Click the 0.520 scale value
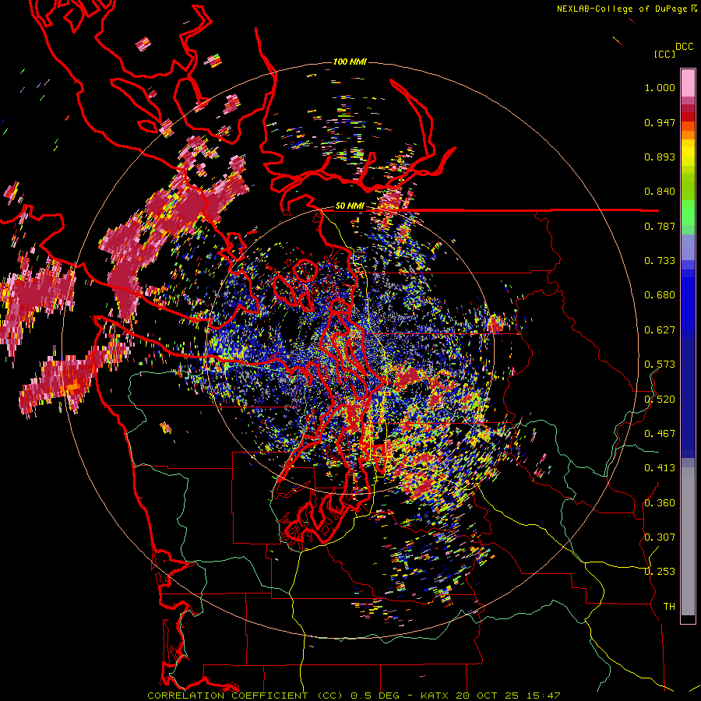This screenshot has width=701, height=701. [x=660, y=400]
